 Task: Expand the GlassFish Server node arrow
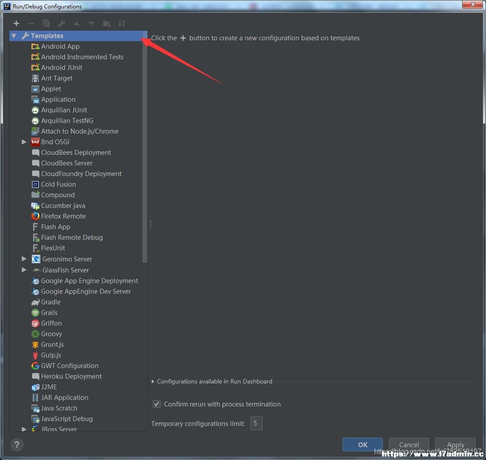(x=24, y=270)
